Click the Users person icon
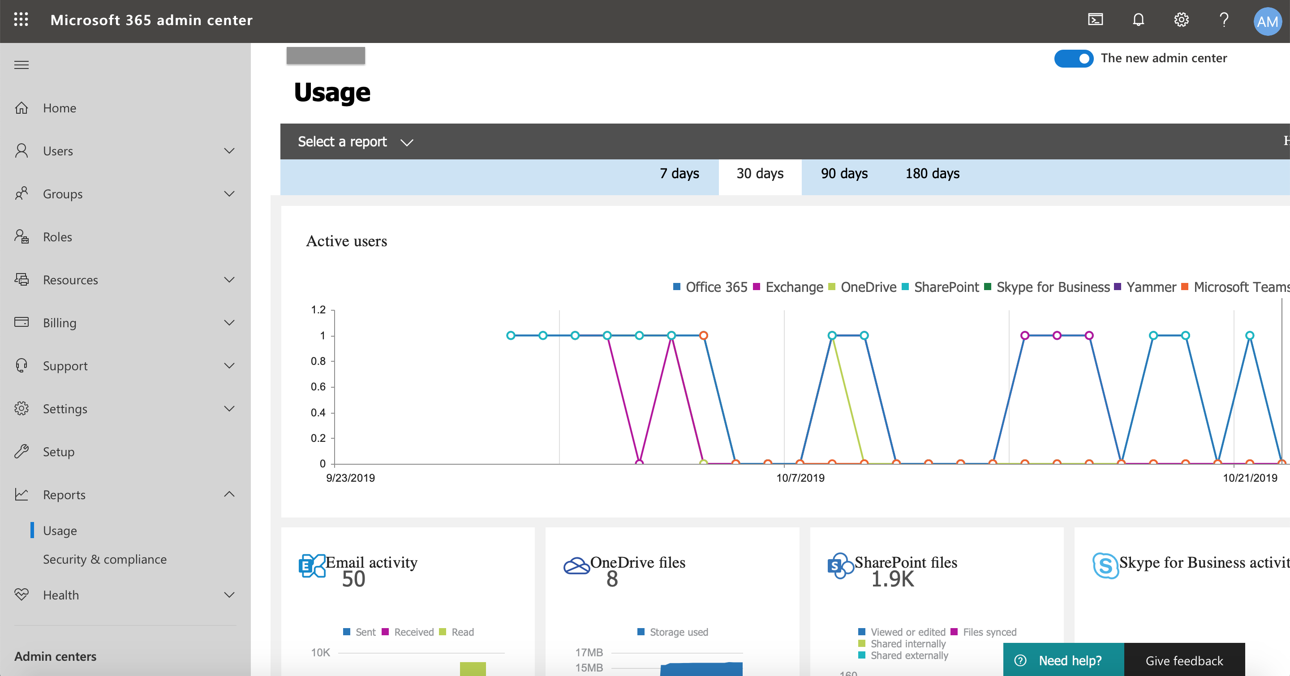Image resolution: width=1290 pixels, height=676 pixels. tap(21, 150)
